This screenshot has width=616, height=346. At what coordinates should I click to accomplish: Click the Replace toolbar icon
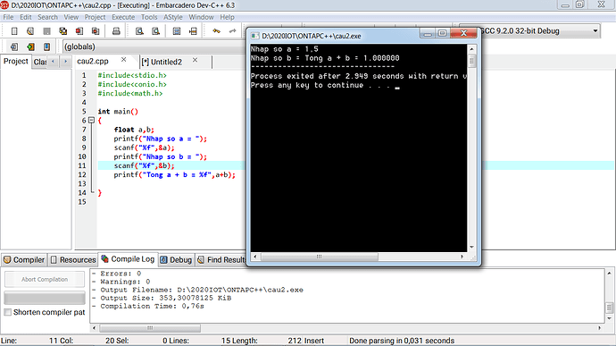[156, 31]
